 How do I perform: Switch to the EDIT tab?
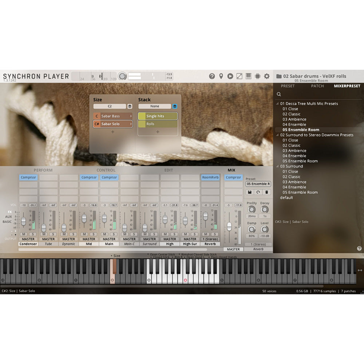[169, 170]
